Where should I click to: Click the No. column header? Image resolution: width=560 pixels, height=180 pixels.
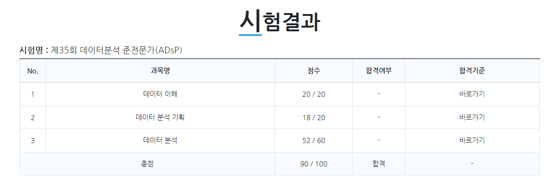32,71
